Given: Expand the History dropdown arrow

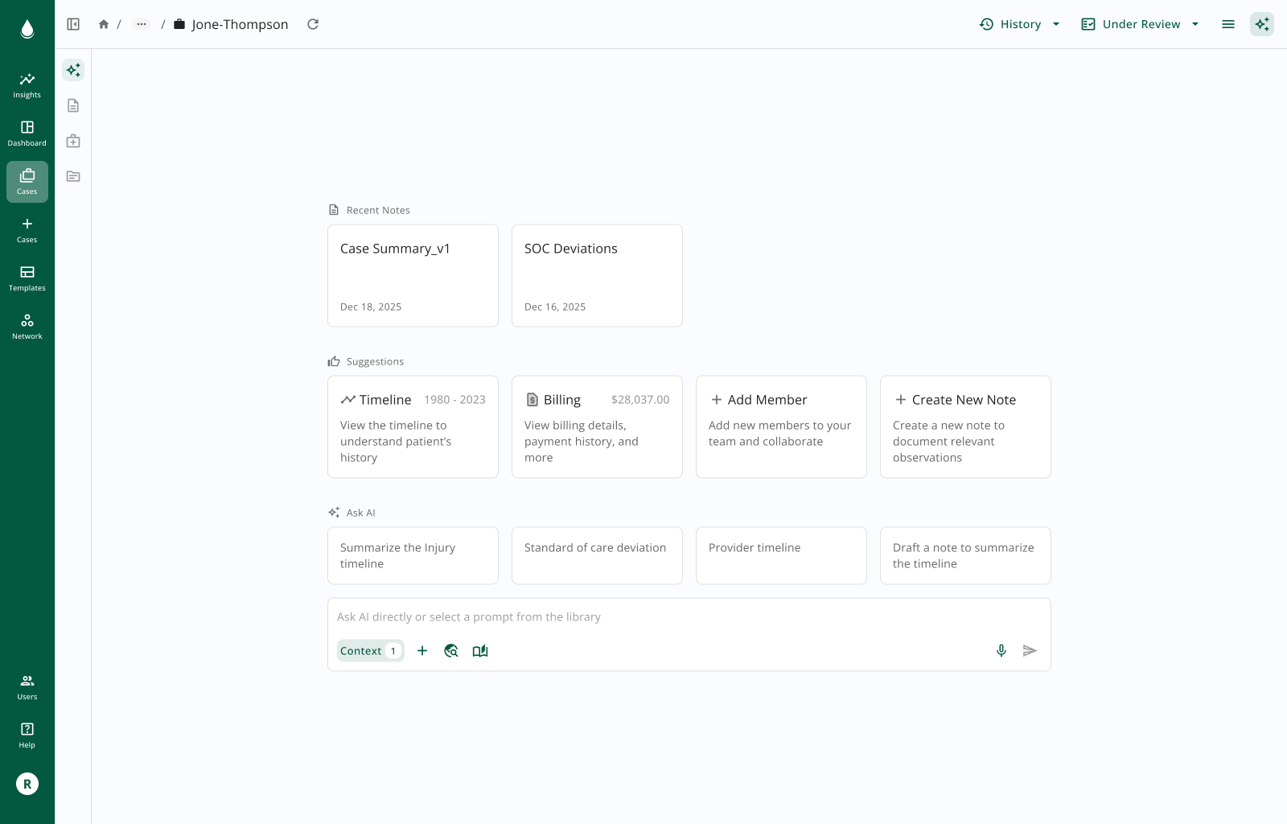Looking at the screenshot, I should click(x=1056, y=24).
